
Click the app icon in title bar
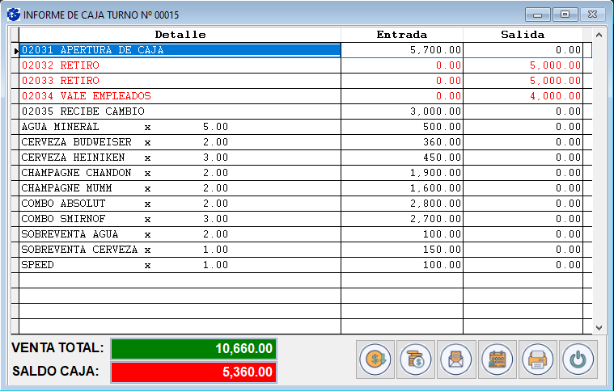coord(14,15)
